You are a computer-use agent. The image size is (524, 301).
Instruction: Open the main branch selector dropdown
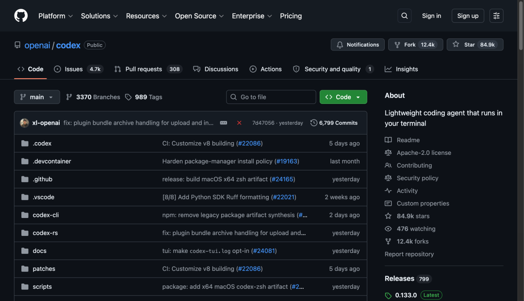pos(37,97)
